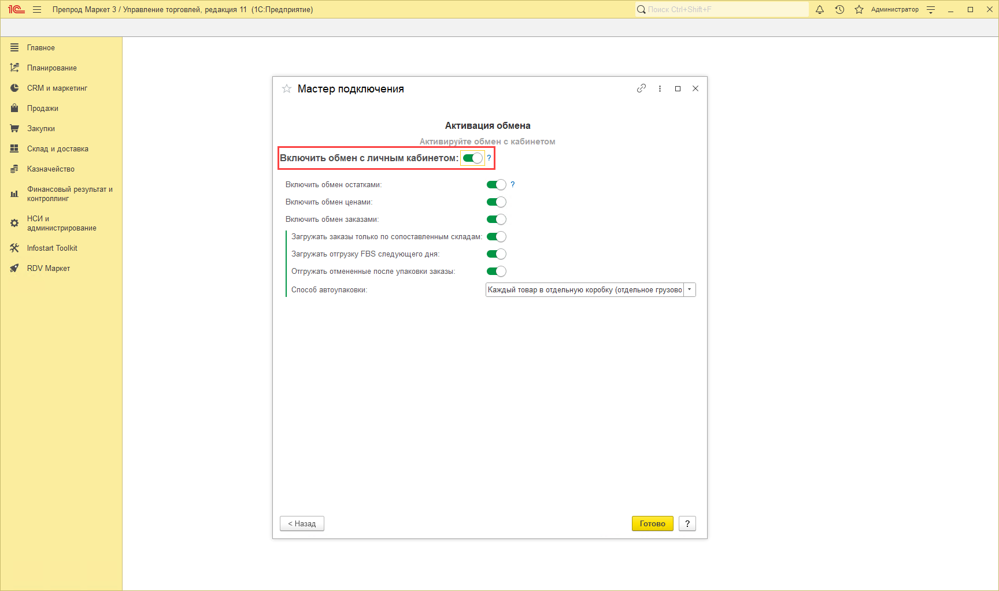
Task: Click the < Назад button
Action: pos(302,523)
